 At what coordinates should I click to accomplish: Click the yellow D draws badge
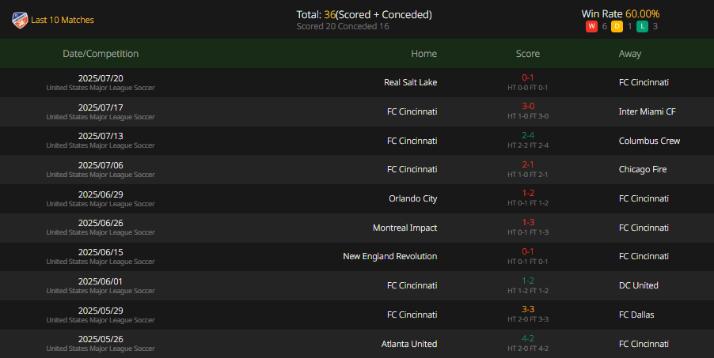[617, 26]
